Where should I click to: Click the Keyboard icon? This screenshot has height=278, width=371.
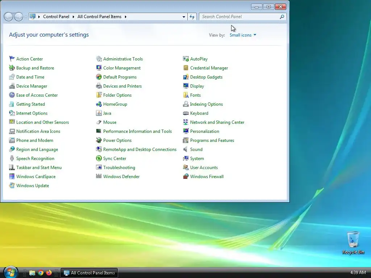pyautogui.click(x=186, y=113)
